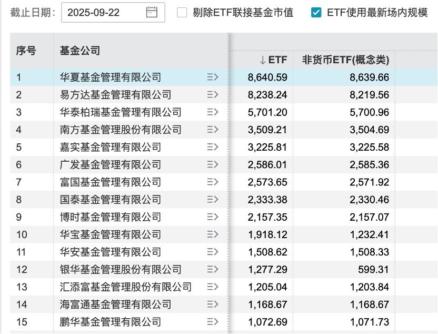Click non-money ETF value 1,508.33

tap(370, 252)
